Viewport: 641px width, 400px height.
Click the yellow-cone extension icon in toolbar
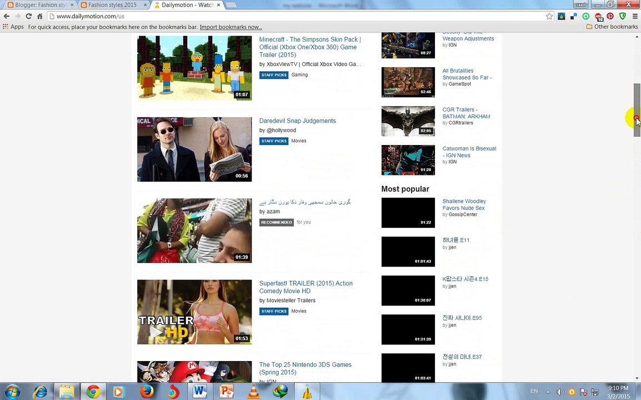(561, 16)
